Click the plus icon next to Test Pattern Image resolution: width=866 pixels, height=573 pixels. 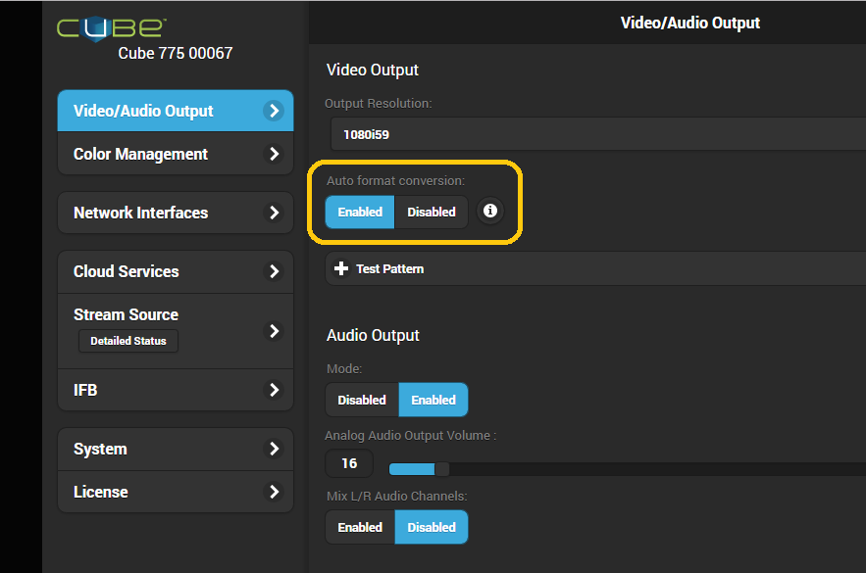point(341,268)
